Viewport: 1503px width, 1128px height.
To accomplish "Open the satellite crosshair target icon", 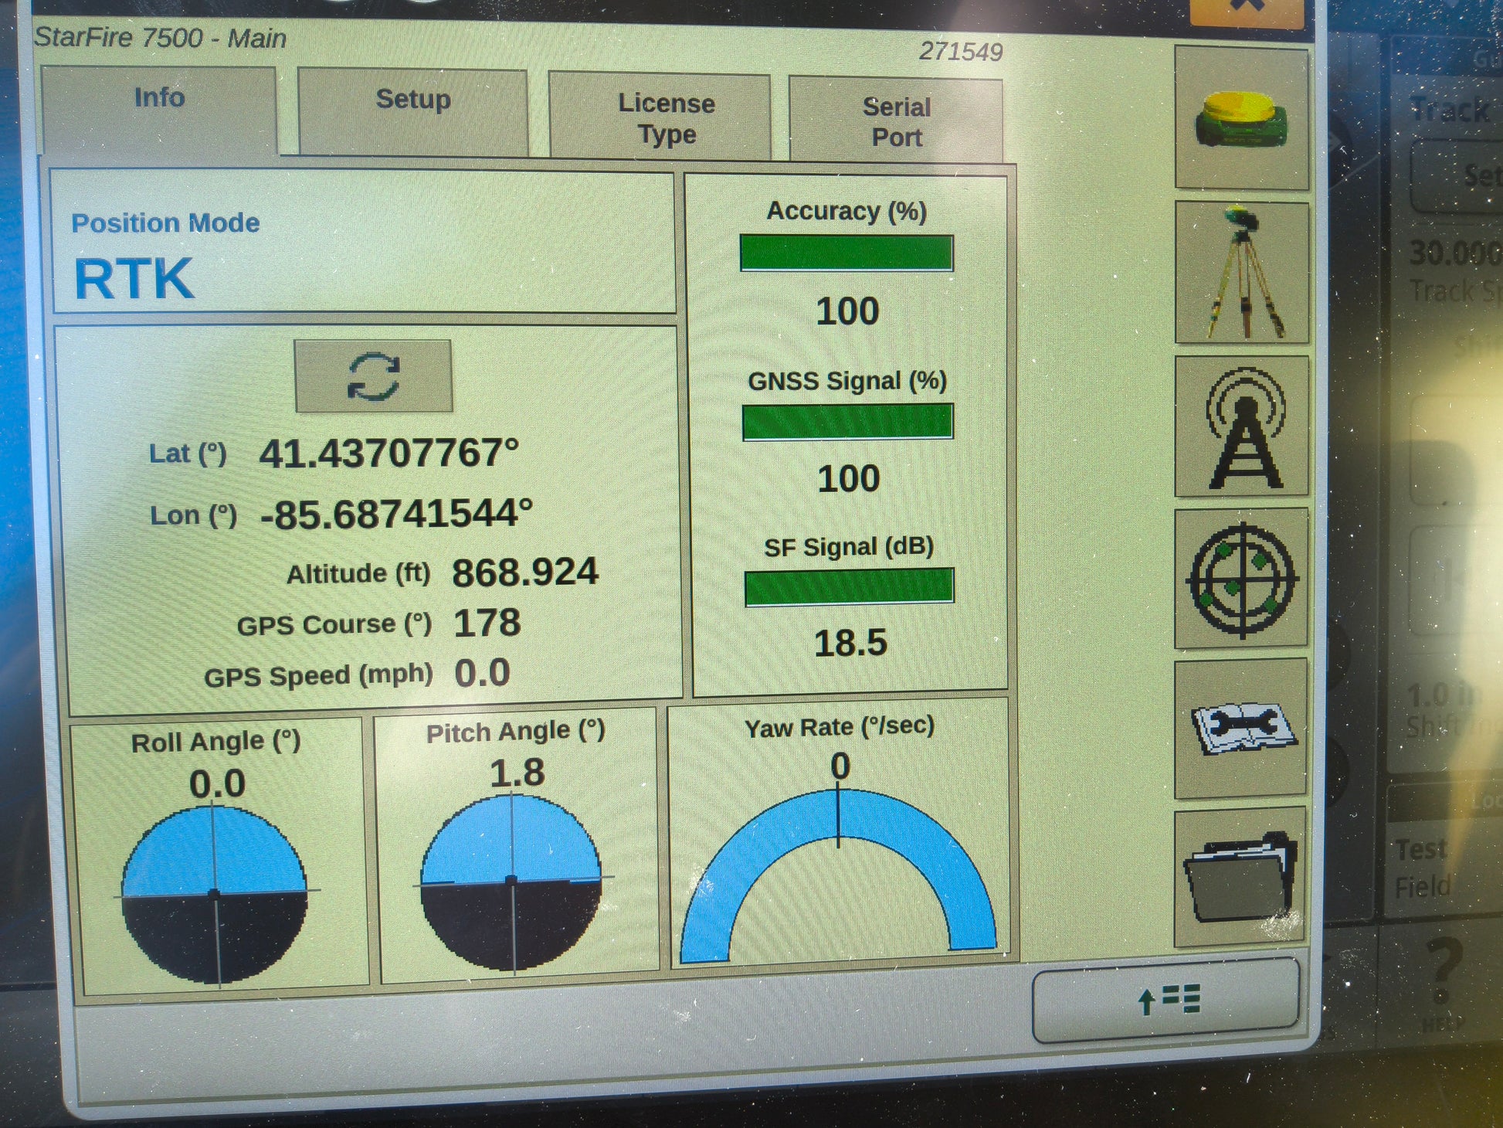I will click(x=1240, y=579).
